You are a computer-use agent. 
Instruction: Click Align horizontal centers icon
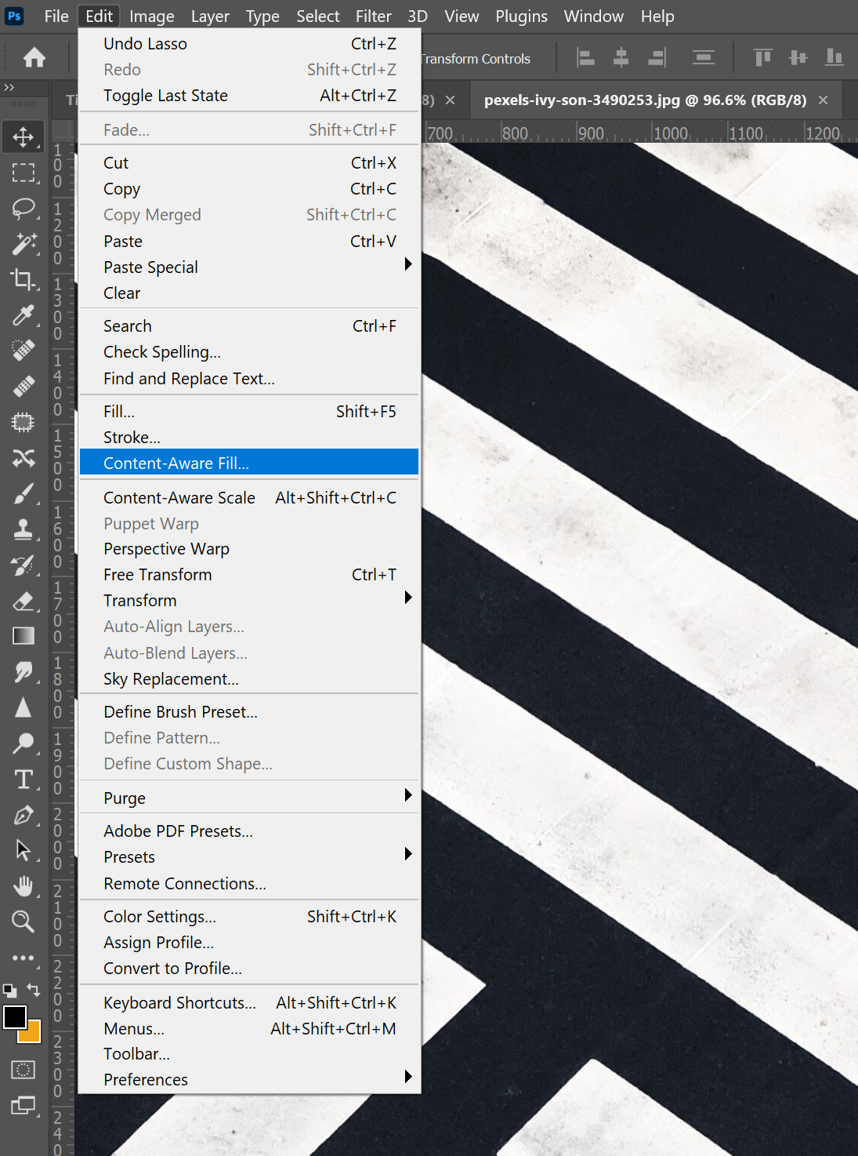pyautogui.click(x=621, y=57)
